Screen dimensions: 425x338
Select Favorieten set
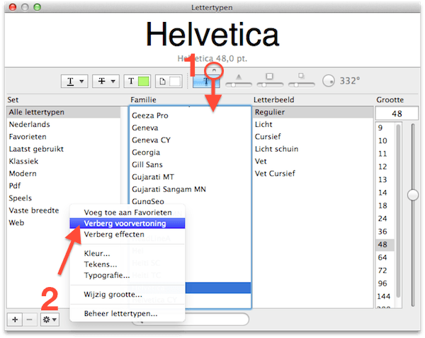[x=64, y=137]
